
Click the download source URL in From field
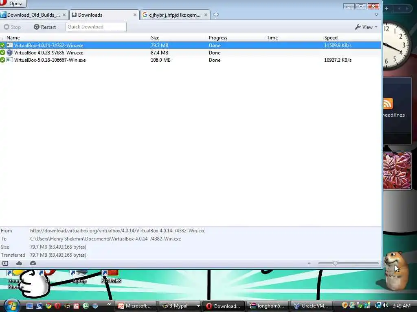[x=118, y=231]
